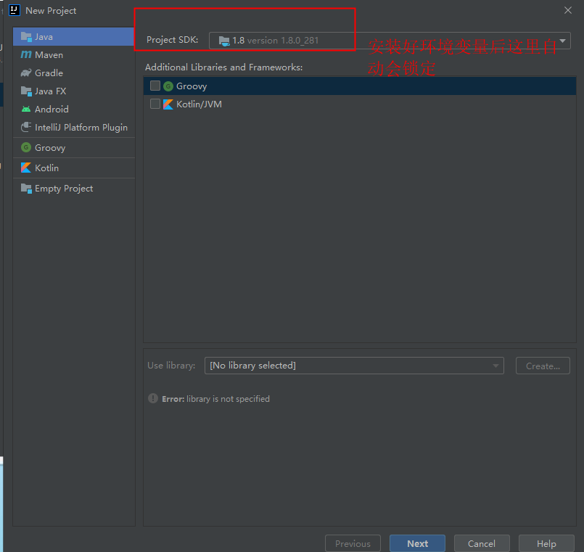This screenshot has width=584, height=552.
Task: Click the 'Use library:' label
Action: pyautogui.click(x=171, y=366)
